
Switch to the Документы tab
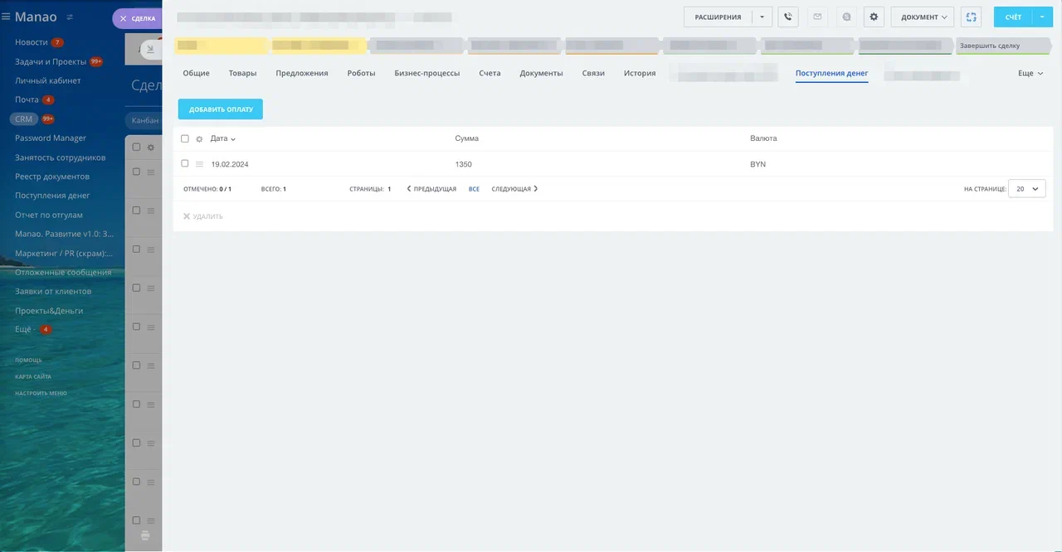click(541, 73)
